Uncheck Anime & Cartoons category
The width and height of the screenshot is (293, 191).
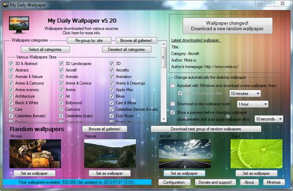[11, 83]
